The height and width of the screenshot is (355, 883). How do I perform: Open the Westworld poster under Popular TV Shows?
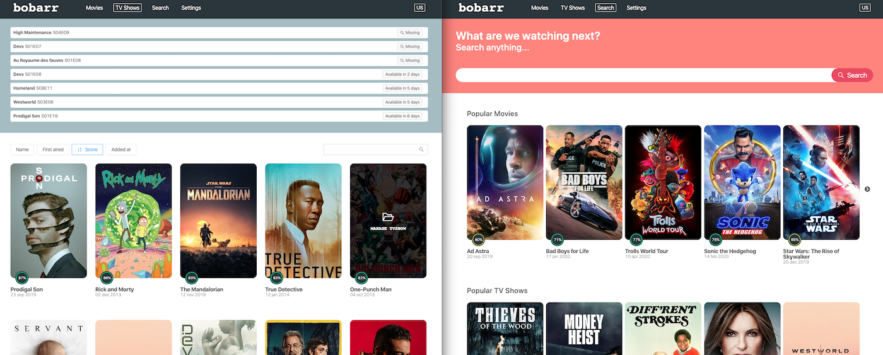[821, 329]
